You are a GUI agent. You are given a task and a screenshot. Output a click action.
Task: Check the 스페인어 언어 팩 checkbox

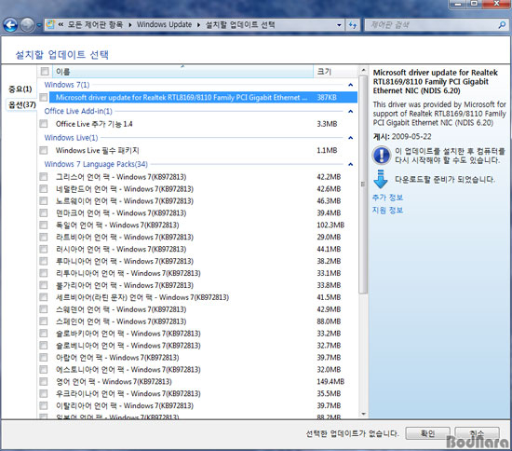44,321
